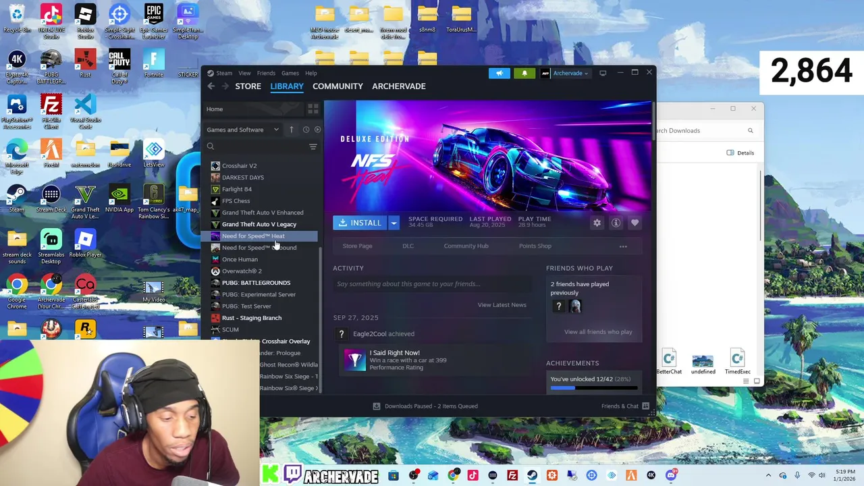Select Grand Theft Auto V Legacy in library

(x=259, y=224)
